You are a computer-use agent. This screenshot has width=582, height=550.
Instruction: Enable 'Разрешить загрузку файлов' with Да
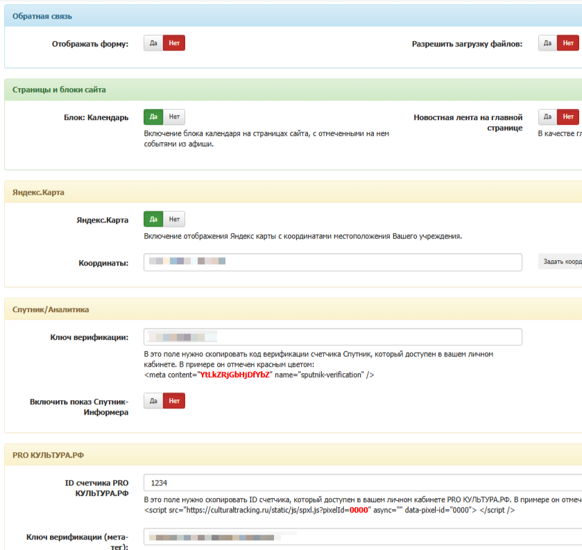[547, 43]
